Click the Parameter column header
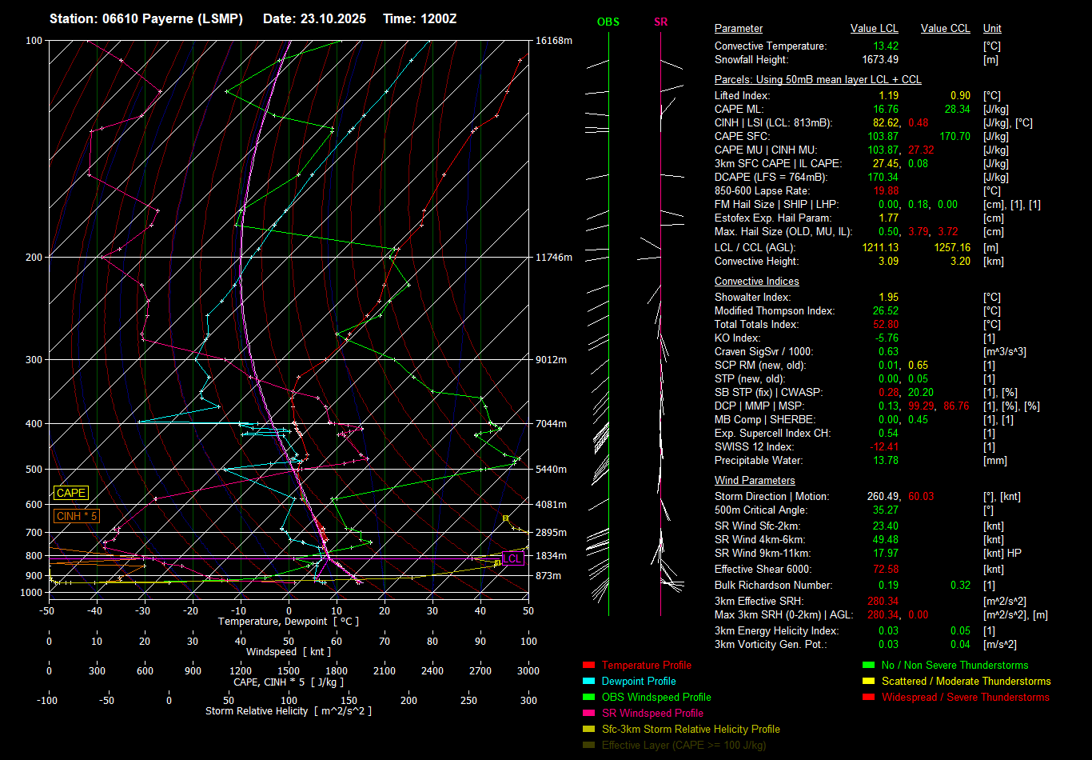This screenshot has height=760, width=1092. tap(739, 29)
